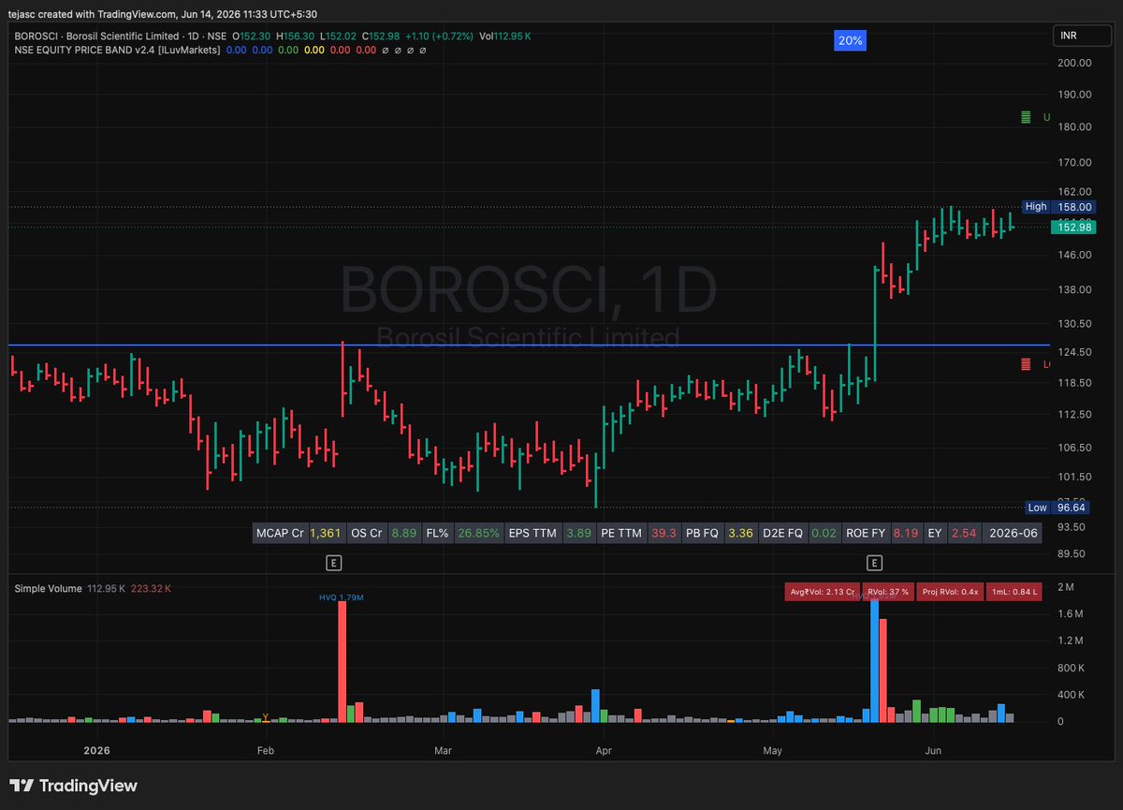The height and width of the screenshot is (810, 1123).
Task: Click the 1,361 market cap value
Action: (326, 533)
